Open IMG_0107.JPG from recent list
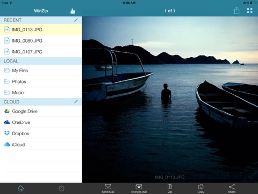Screen dimensions: 258x194 point(41,52)
